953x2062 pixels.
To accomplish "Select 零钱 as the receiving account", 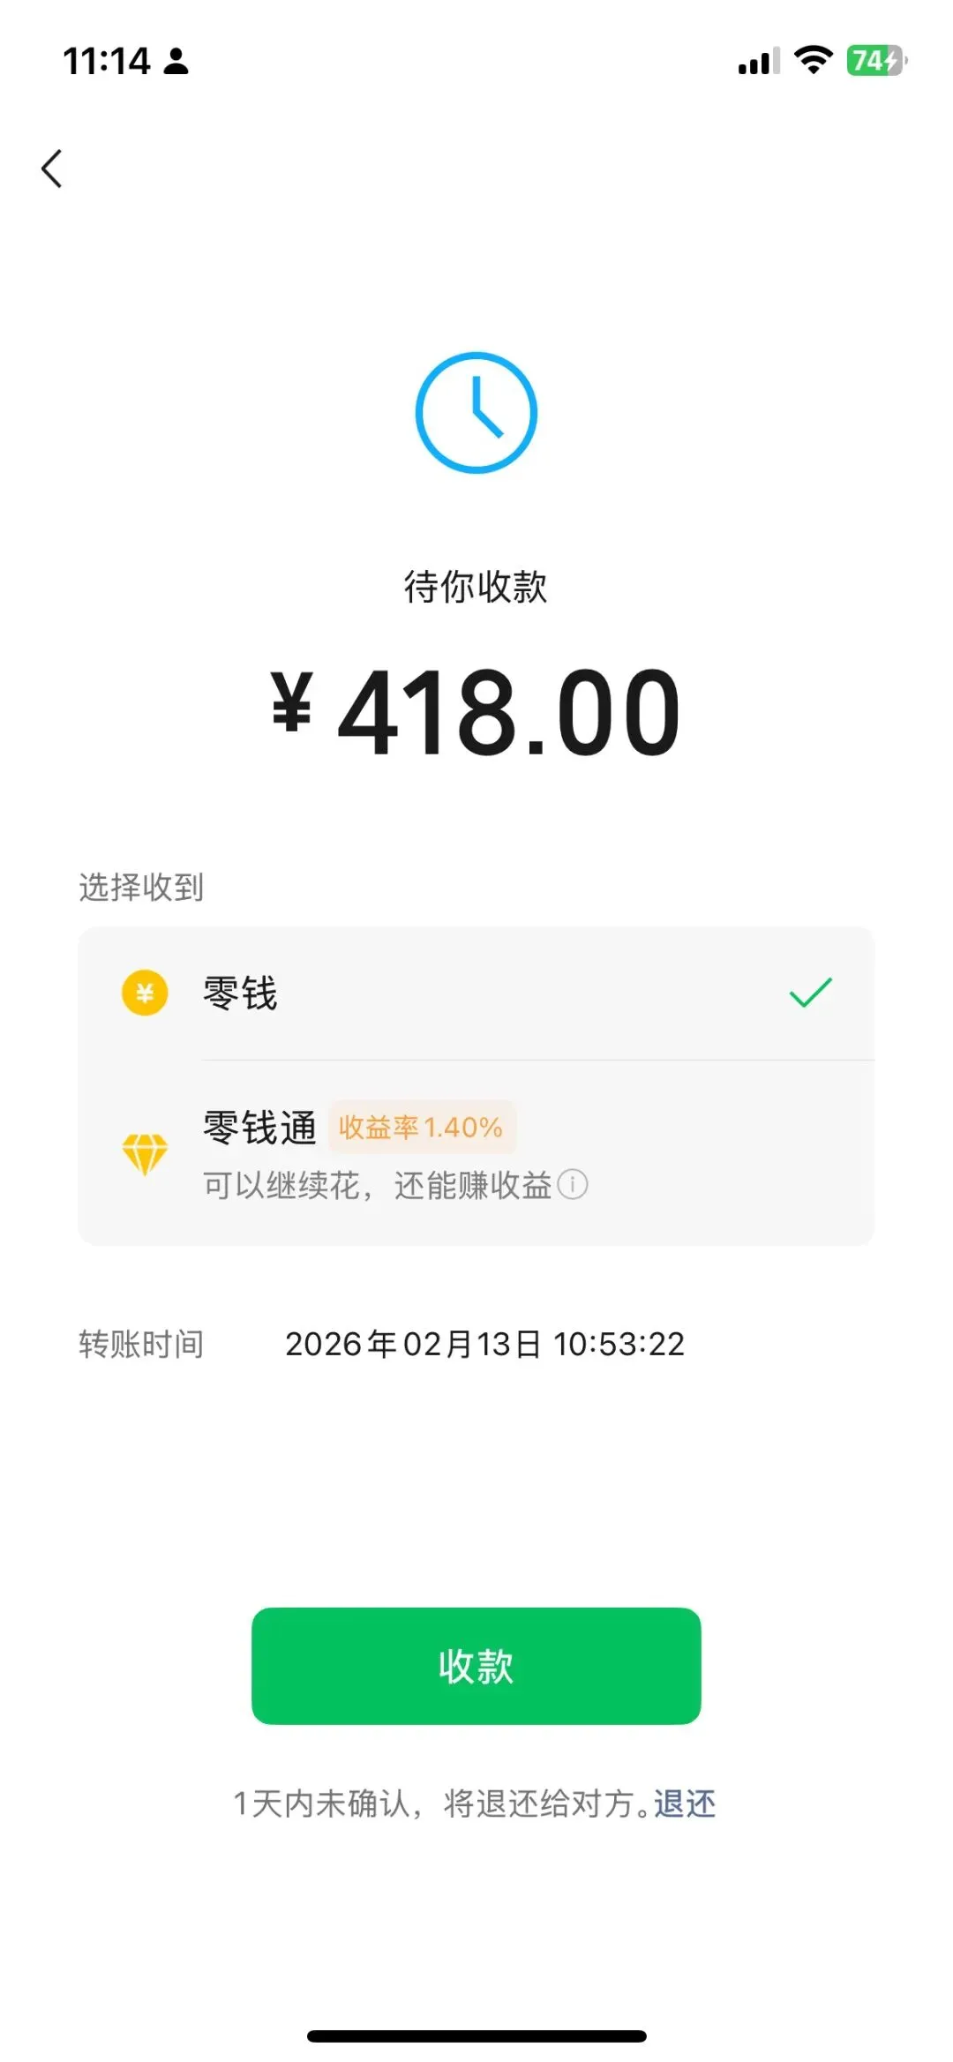I will tap(476, 993).
